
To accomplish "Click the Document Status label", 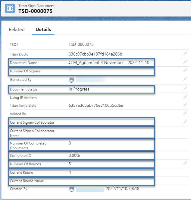I will pyautogui.click(x=23, y=89).
